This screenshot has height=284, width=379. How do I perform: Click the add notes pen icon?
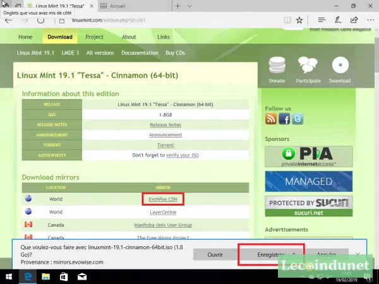coord(338,20)
